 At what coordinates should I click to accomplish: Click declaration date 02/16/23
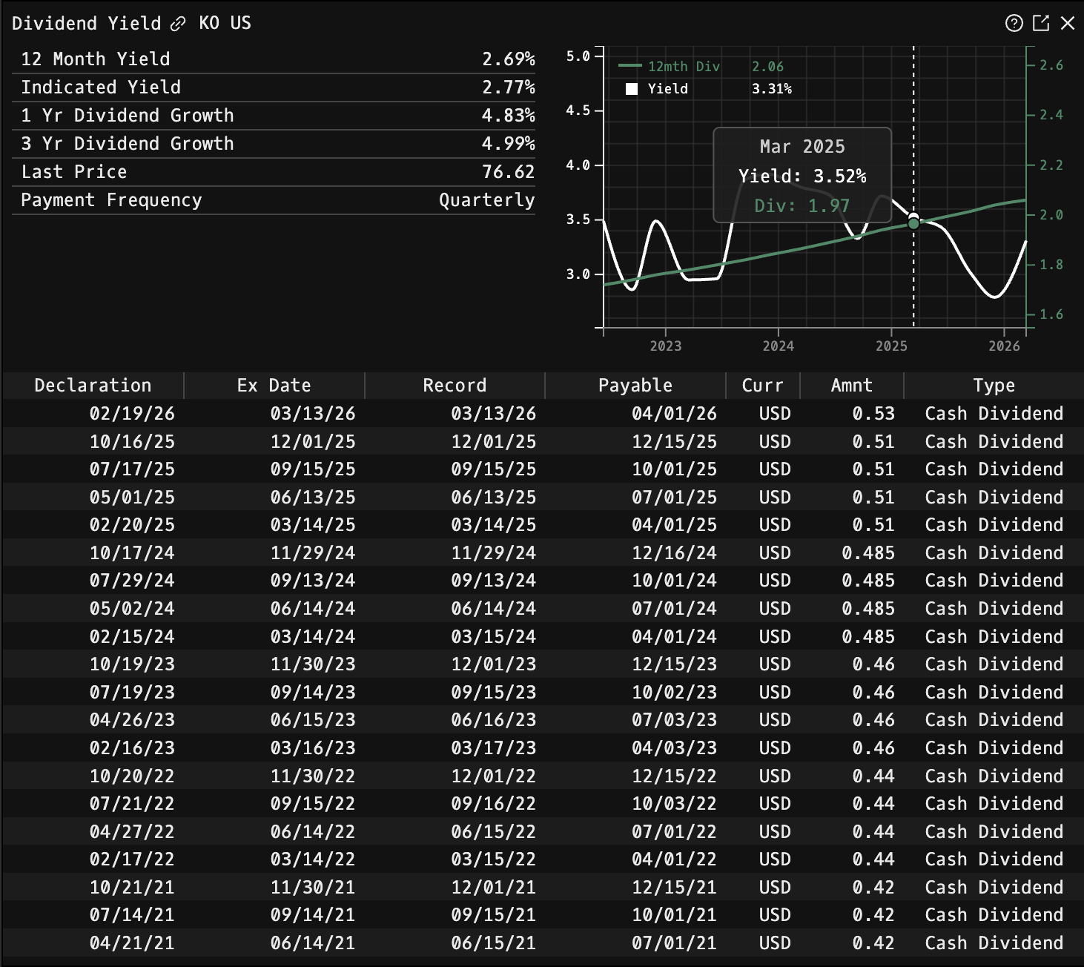coord(133,748)
